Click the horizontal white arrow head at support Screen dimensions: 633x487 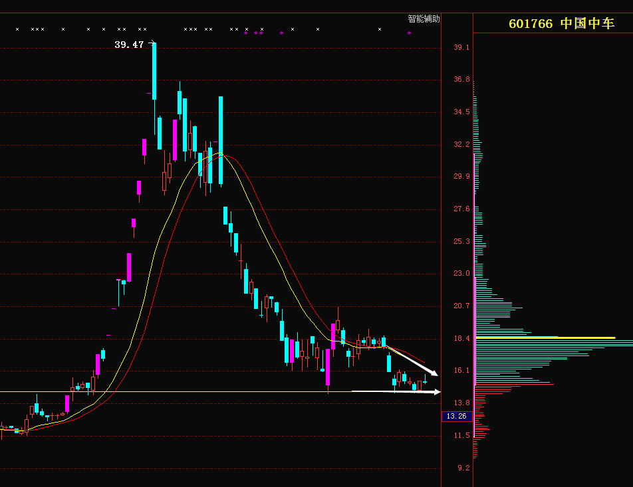point(436,392)
